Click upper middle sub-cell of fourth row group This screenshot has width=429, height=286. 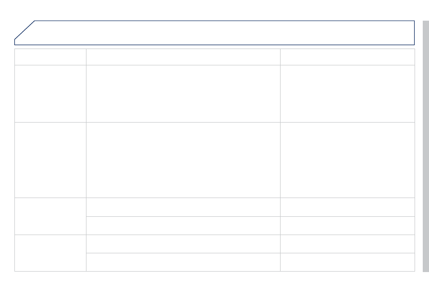tap(183, 207)
